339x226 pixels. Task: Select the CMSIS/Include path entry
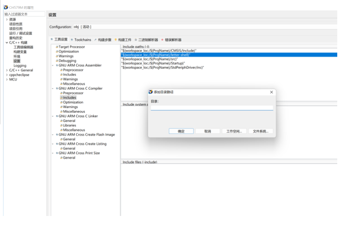point(159,51)
